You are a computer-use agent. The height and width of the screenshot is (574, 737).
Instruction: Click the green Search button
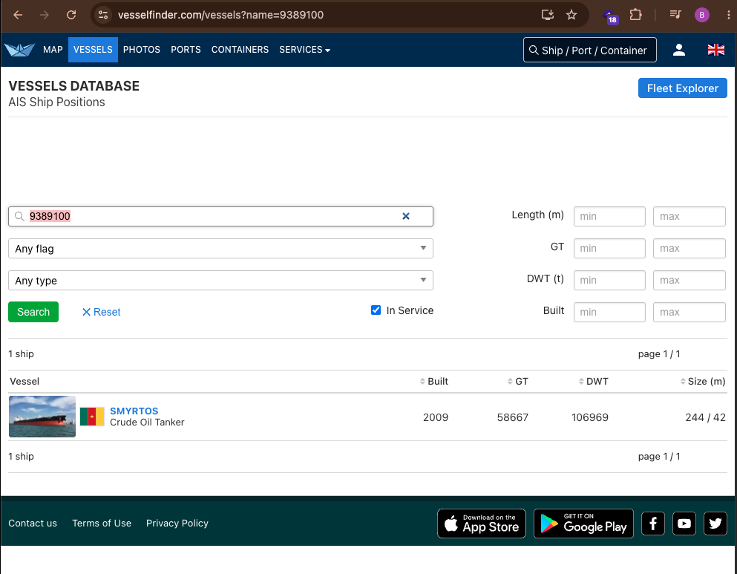coord(33,312)
